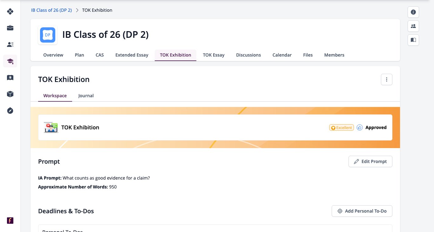This screenshot has height=232, width=434.
Task: Open the Discussions tab
Action: point(248,55)
